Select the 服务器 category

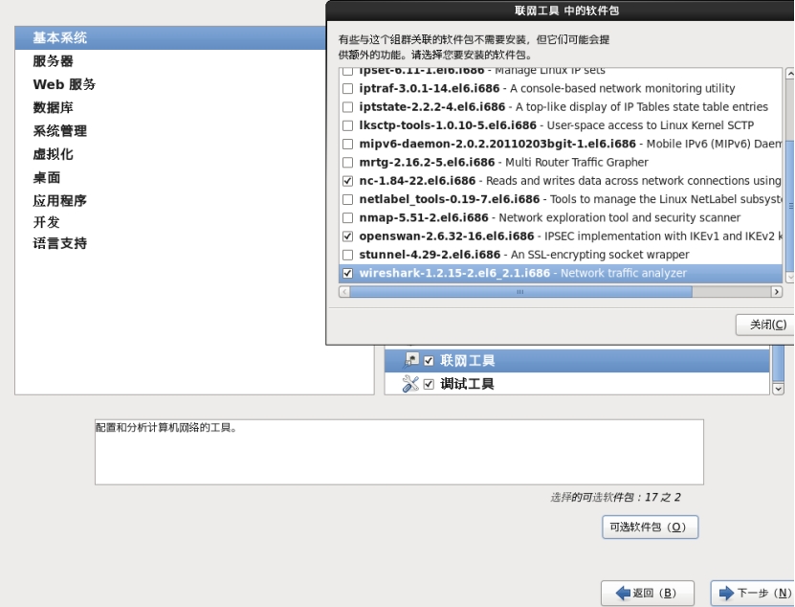(53, 61)
